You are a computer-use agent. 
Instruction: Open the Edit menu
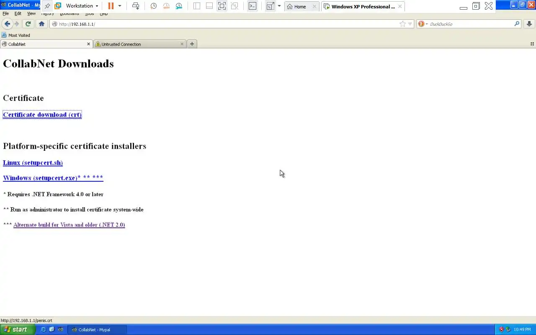tap(18, 13)
